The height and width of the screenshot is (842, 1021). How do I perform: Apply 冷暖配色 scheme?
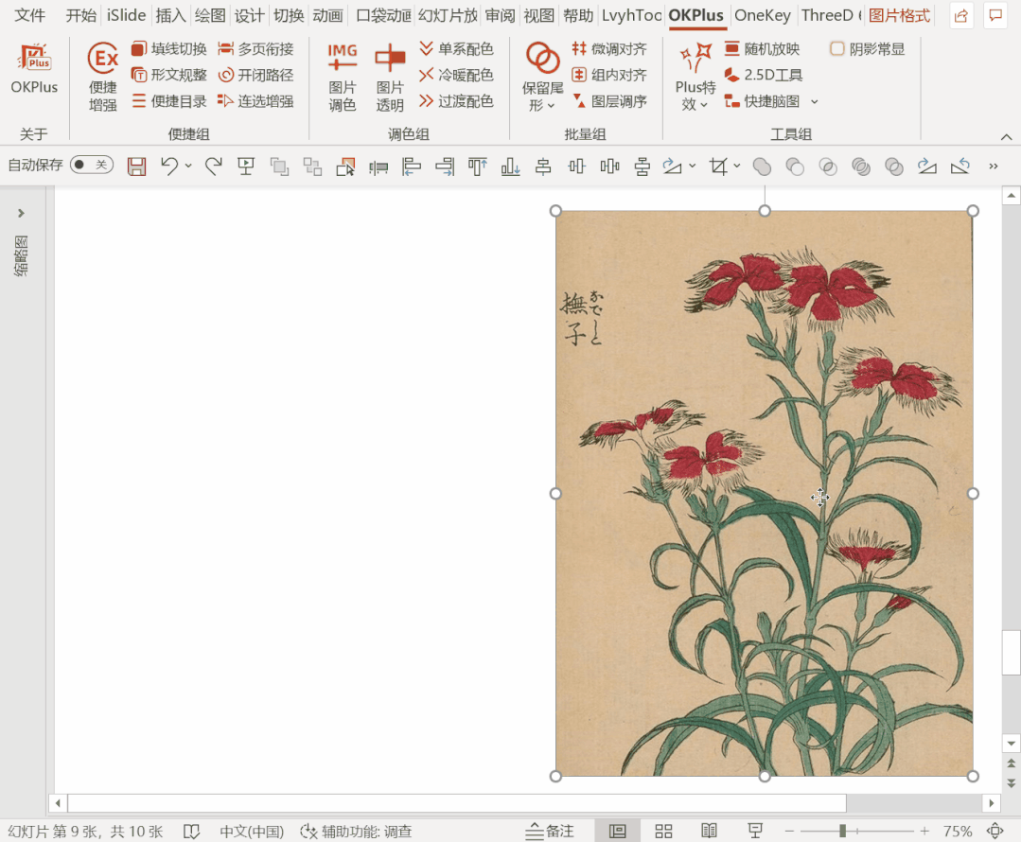tap(456, 75)
